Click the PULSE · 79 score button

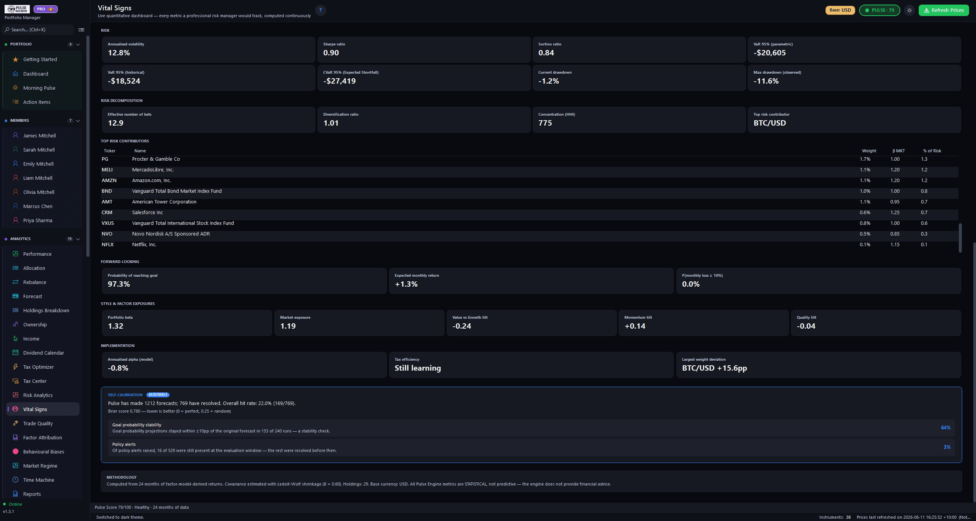tap(879, 10)
